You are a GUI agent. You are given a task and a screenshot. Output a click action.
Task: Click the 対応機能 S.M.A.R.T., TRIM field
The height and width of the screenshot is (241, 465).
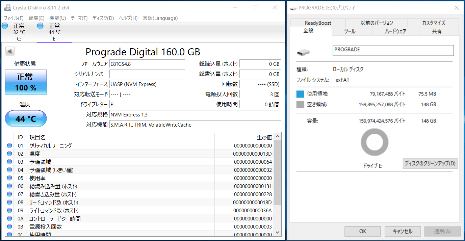click(195, 125)
